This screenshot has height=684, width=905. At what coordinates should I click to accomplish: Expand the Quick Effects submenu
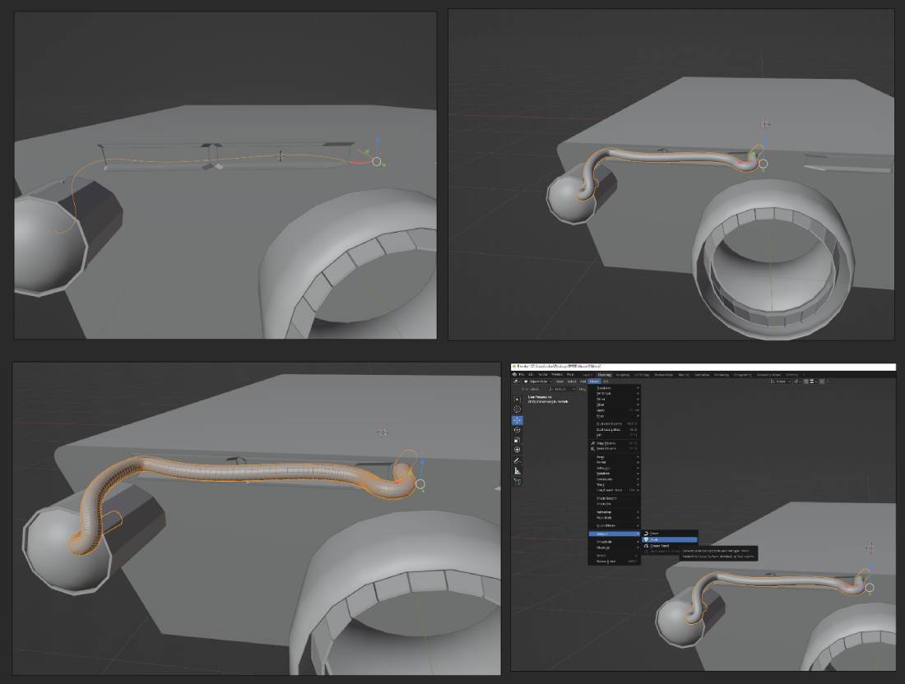point(615,525)
